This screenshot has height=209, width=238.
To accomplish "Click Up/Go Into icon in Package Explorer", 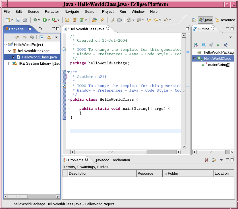I will pyautogui.click(x=32, y=37).
